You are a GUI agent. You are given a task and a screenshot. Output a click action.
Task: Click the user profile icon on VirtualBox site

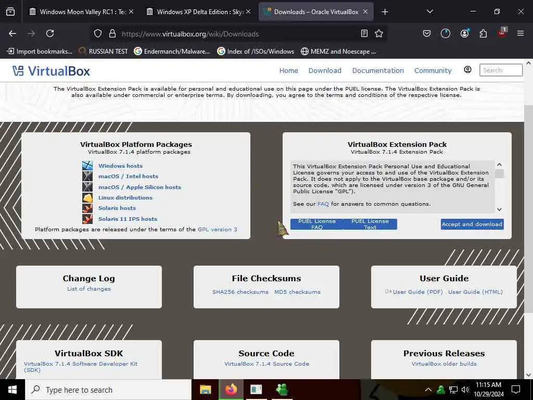(x=468, y=70)
